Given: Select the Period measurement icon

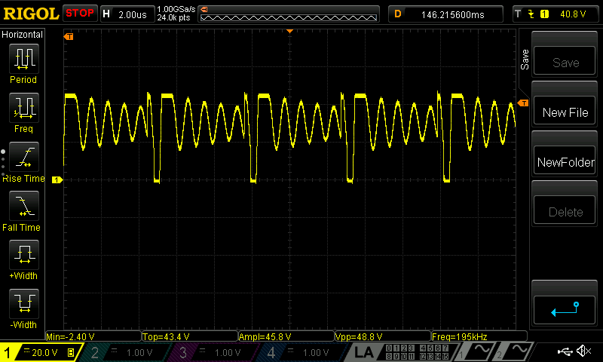Looking at the screenshot, I should 24,59.
